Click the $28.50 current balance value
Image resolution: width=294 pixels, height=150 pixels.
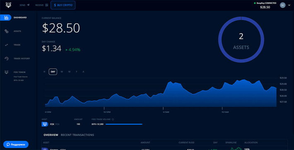[x=61, y=28]
